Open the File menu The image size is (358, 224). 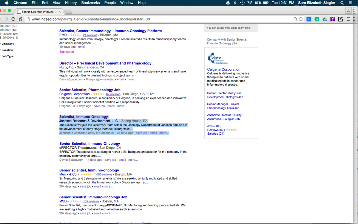(x=35, y=3)
